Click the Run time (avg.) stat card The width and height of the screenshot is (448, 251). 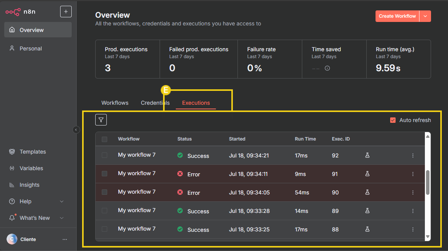point(399,59)
